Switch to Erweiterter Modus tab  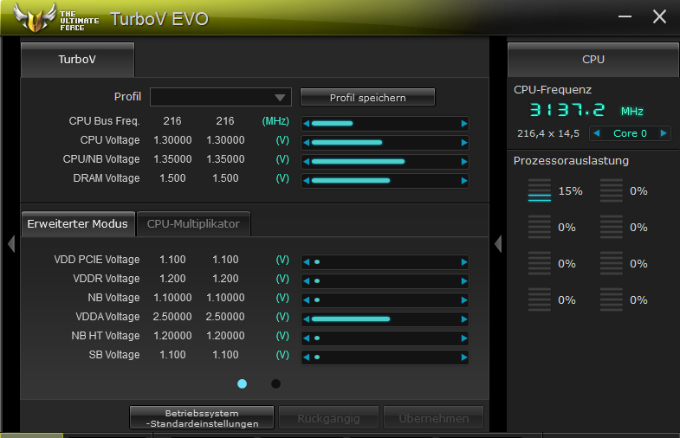[78, 224]
